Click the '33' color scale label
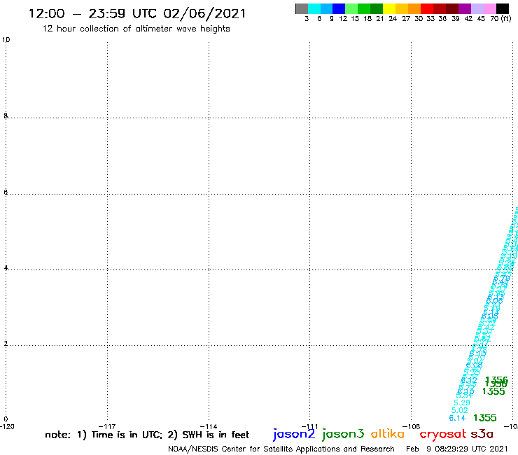Image resolution: width=518 pixels, height=455 pixels. tap(430, 19)
